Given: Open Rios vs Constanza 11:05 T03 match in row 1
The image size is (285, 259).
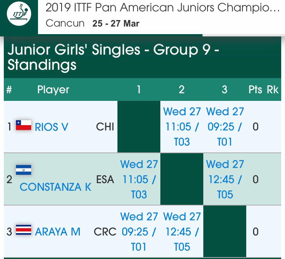Looking at the screenshot, I should [x=182, y=127].
